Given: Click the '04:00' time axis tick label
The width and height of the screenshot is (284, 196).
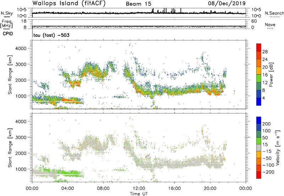Looking at the screenshot, I should coord(68,189).
